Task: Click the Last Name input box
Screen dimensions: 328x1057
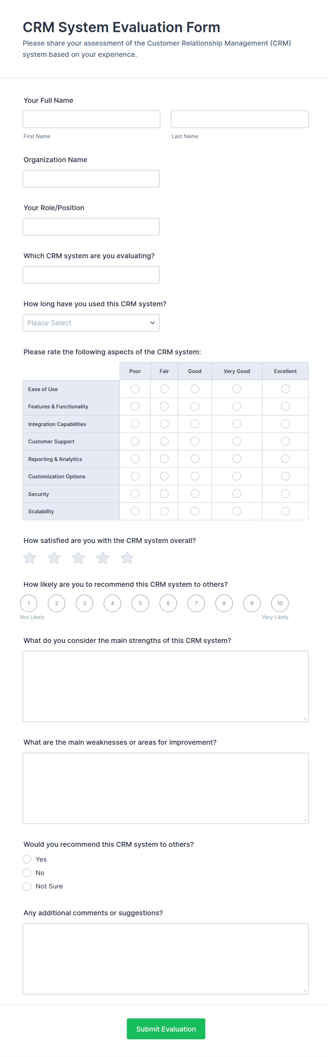Action: pos(239,119)
